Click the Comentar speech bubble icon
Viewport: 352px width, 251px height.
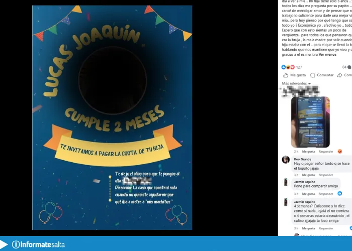point(312,75)
